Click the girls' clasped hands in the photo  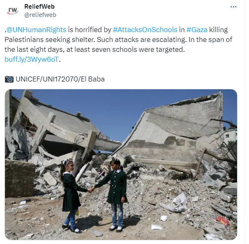click(91, 190)
